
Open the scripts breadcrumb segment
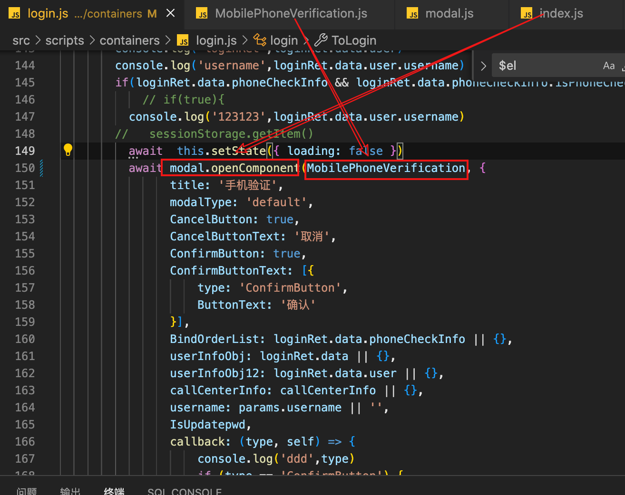(65, 41)
